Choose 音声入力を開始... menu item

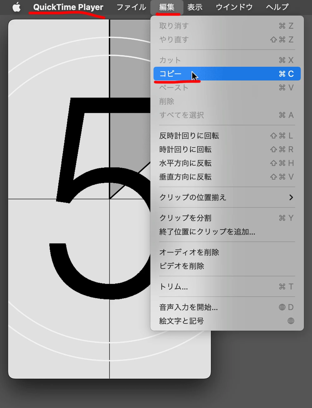pyautogui.click(x=227, y=307)
